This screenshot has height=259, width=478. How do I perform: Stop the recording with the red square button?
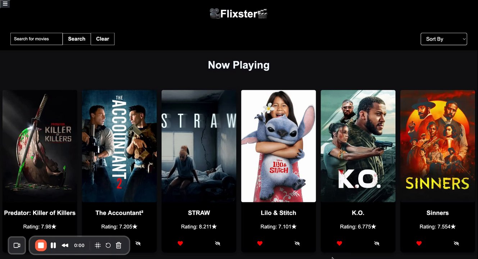tap(41, 245)
